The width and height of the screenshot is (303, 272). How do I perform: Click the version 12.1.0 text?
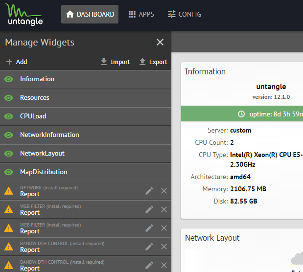click(271, 97)
